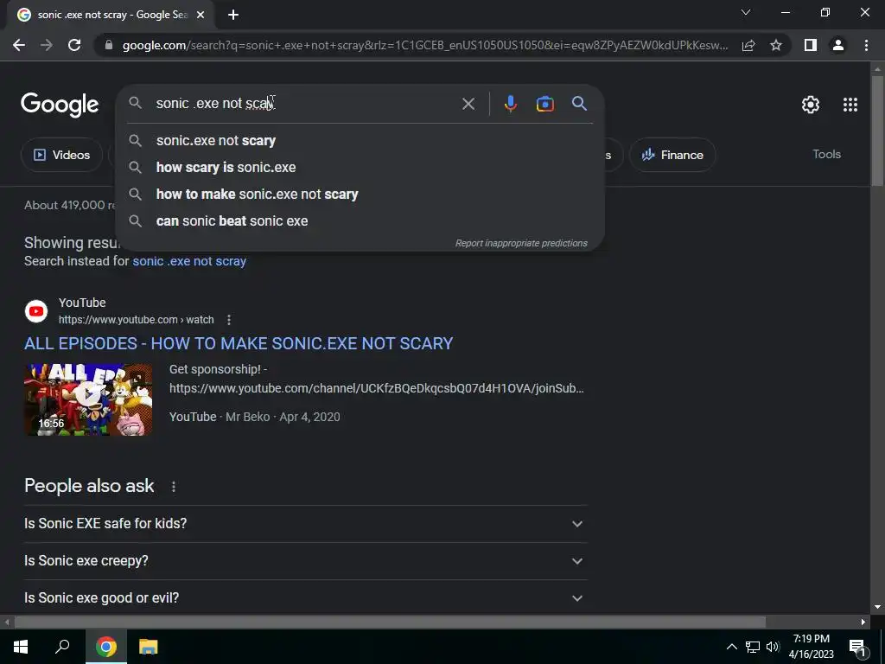Viewport: 885px width, 664px height.
Task: Open the Windows Start menu
Action: click(x=21, y=647)
